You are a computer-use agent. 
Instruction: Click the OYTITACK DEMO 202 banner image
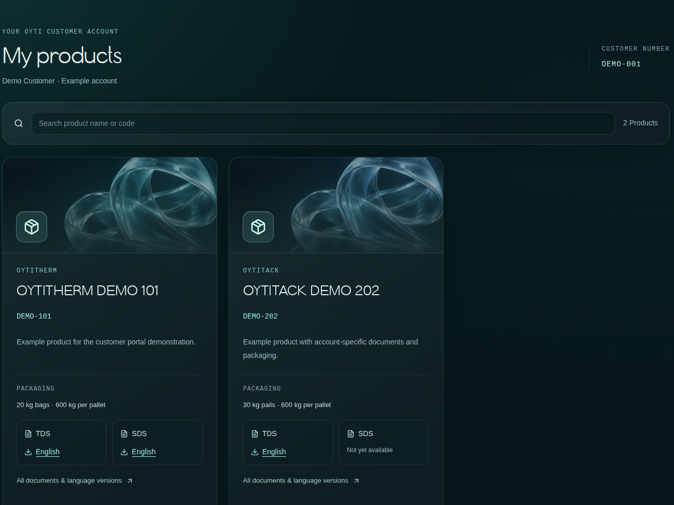pos(336,205)
